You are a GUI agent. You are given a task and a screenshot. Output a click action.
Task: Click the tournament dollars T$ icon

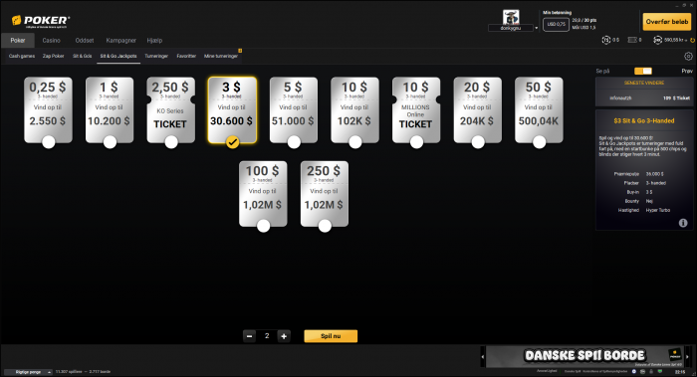click(x=605, y=40)
